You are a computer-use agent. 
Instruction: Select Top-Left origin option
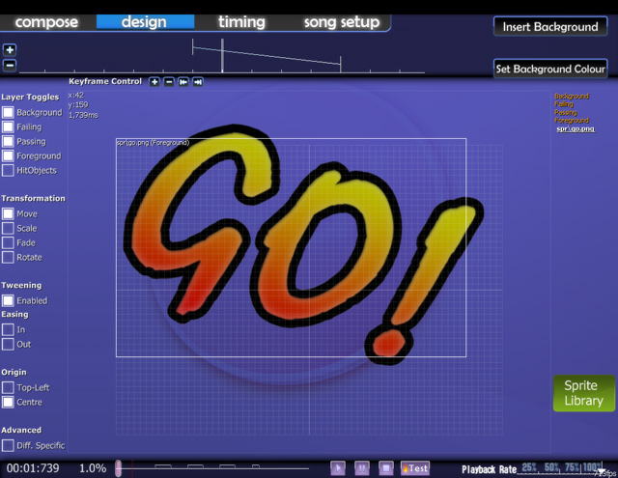[x=8, y=388]
